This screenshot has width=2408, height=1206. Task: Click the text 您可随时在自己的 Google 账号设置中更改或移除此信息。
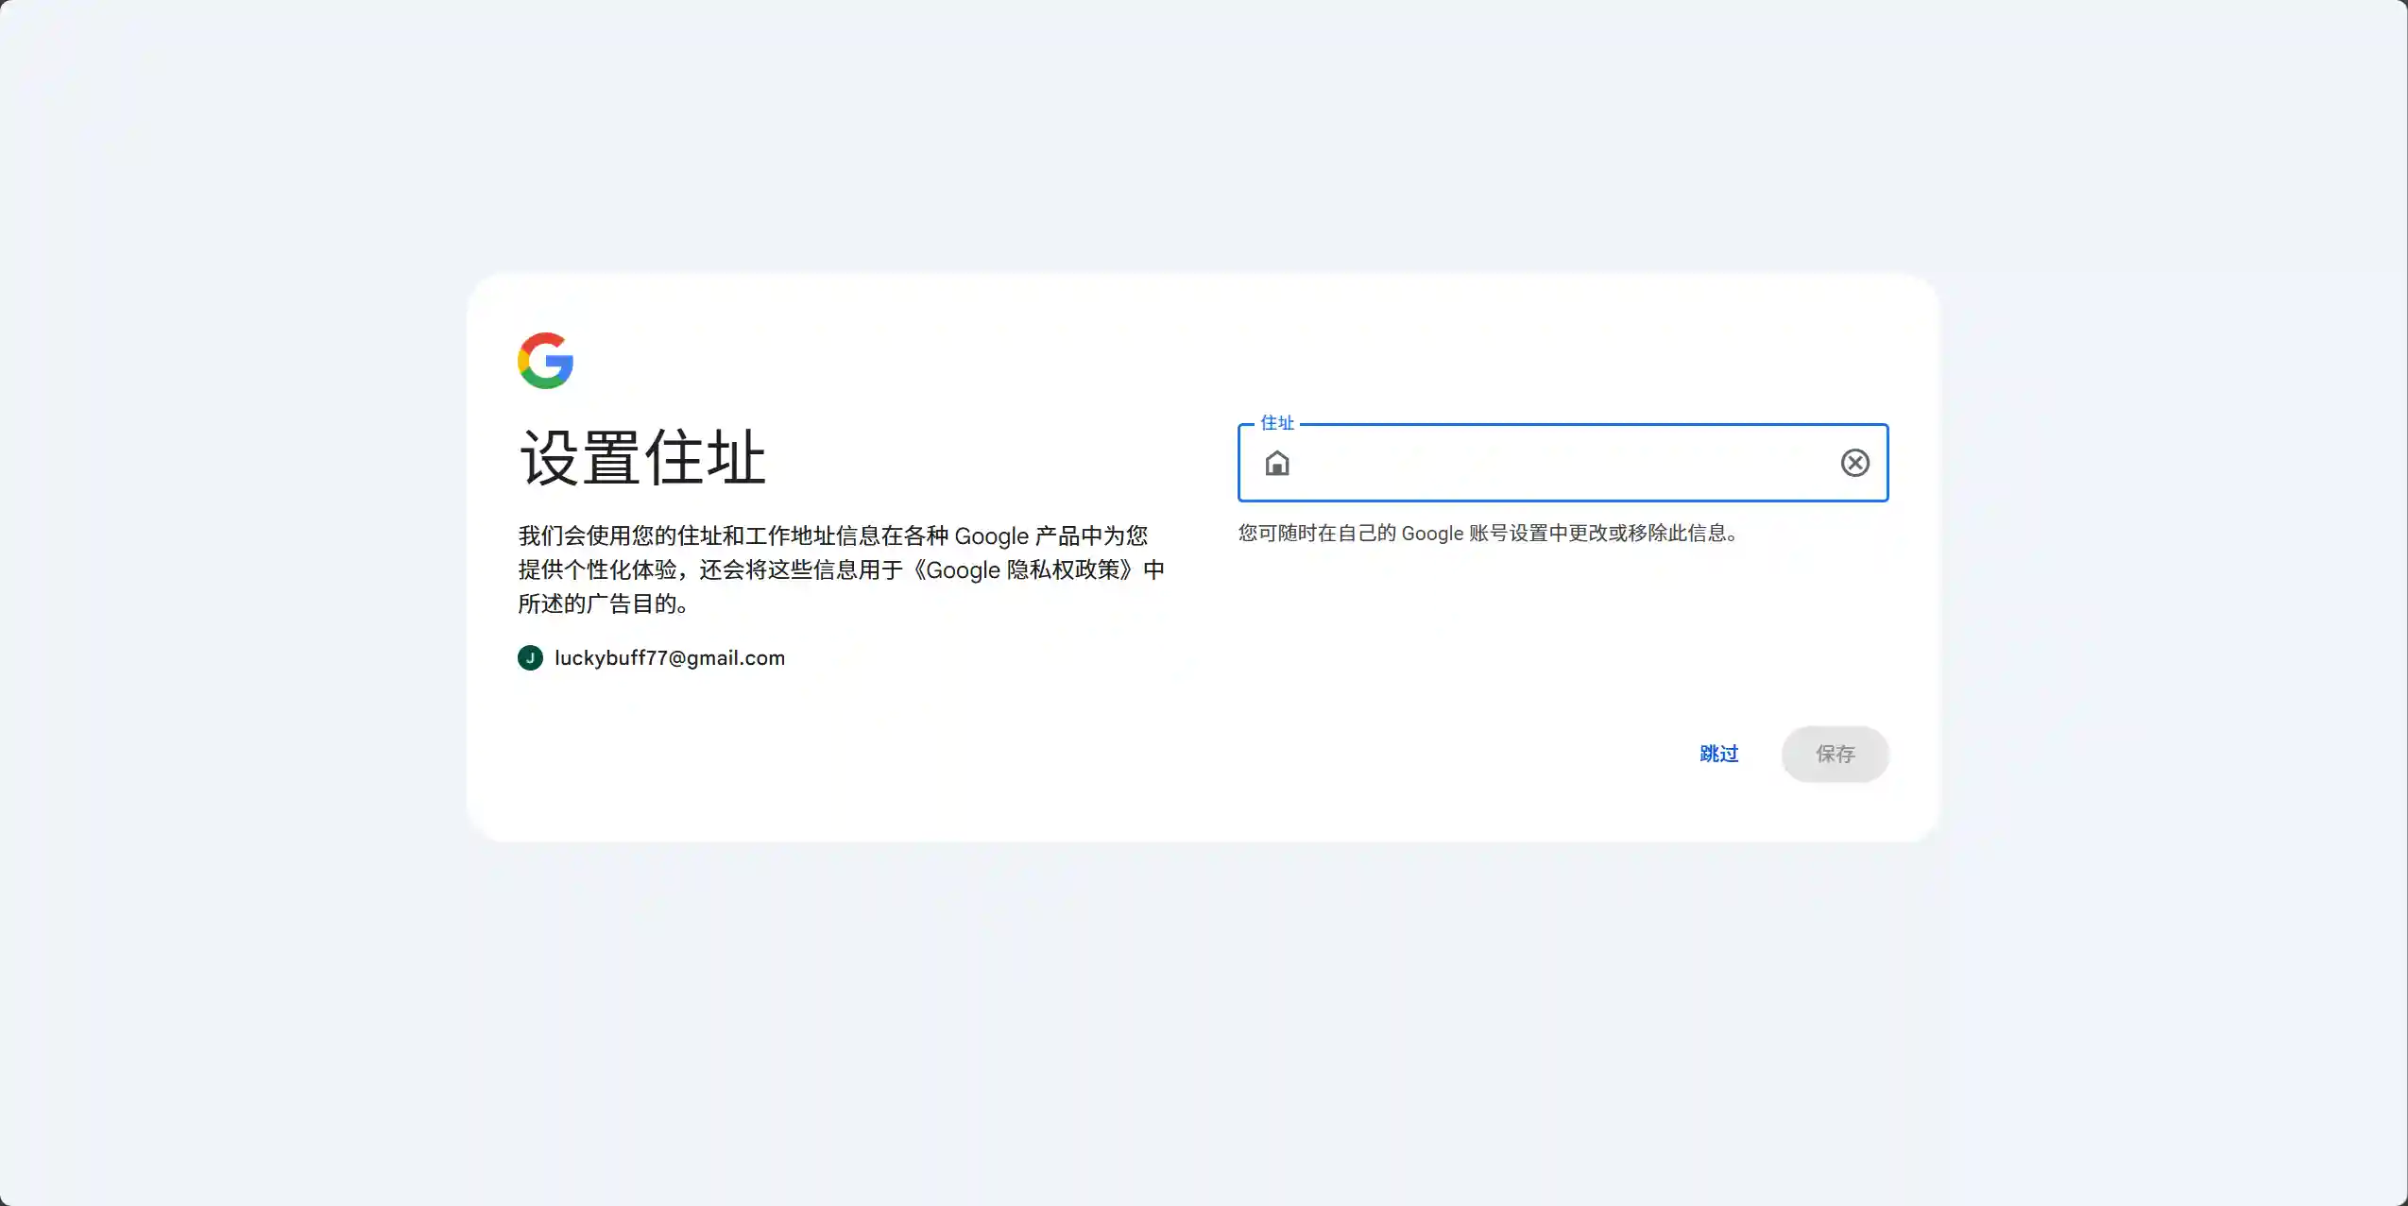pos(1488,534)
